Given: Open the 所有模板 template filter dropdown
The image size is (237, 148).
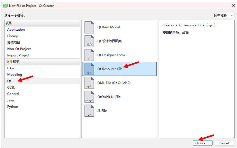Looking at the screenshot, I should [x=224, y=16].
